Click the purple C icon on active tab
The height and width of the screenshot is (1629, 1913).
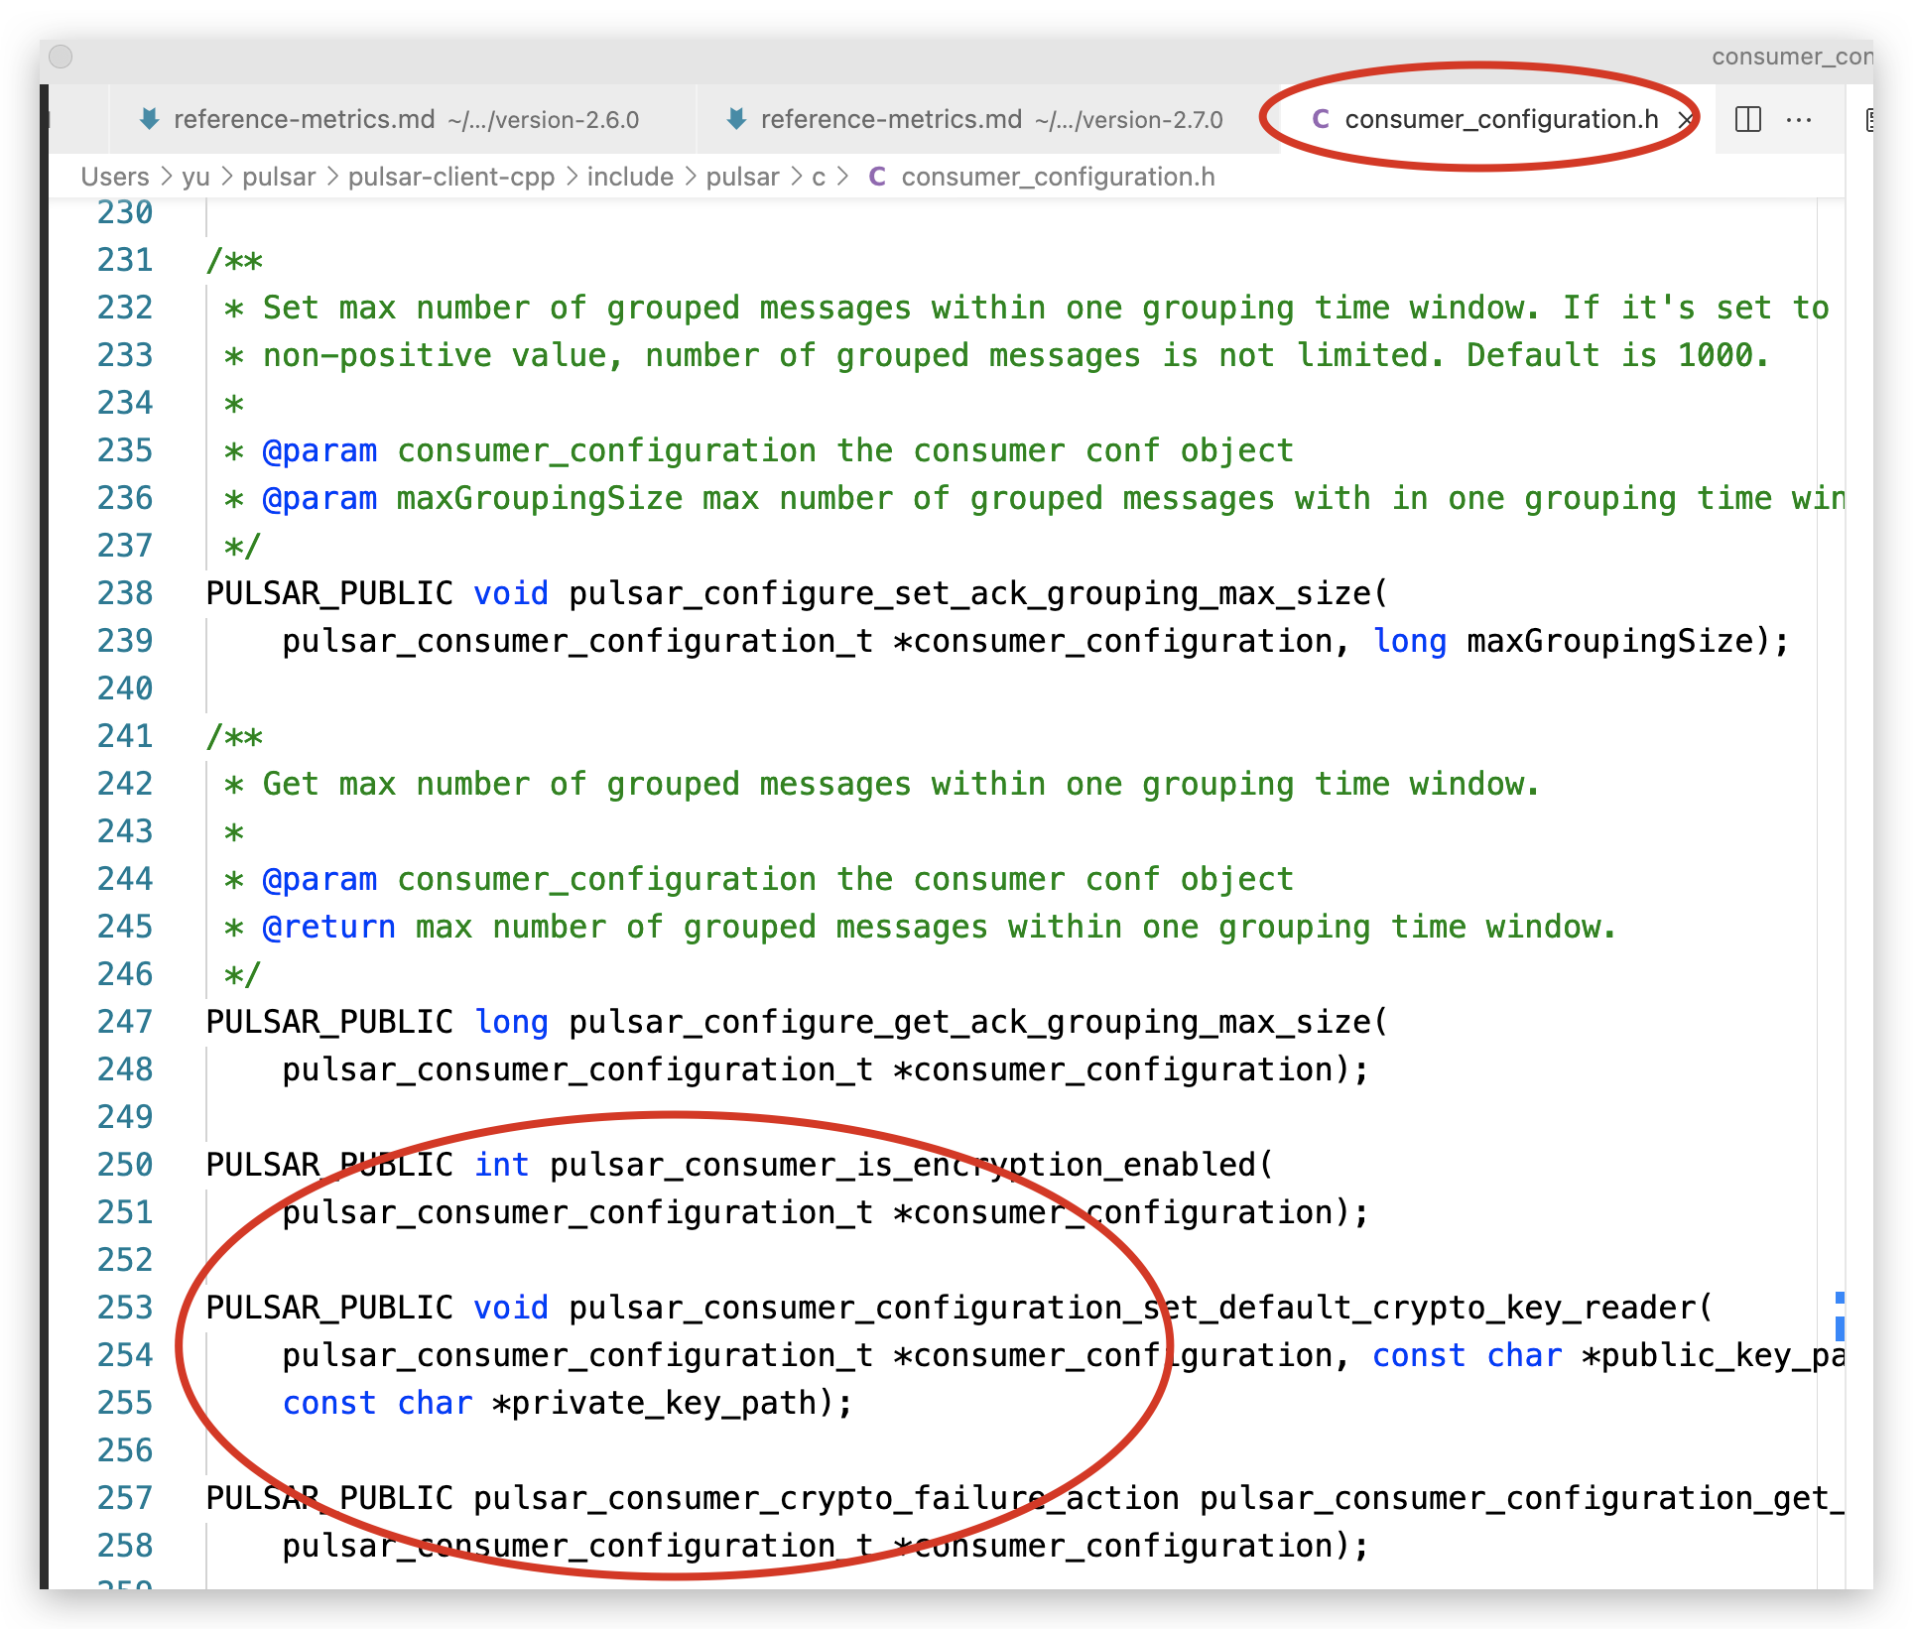1320,119
